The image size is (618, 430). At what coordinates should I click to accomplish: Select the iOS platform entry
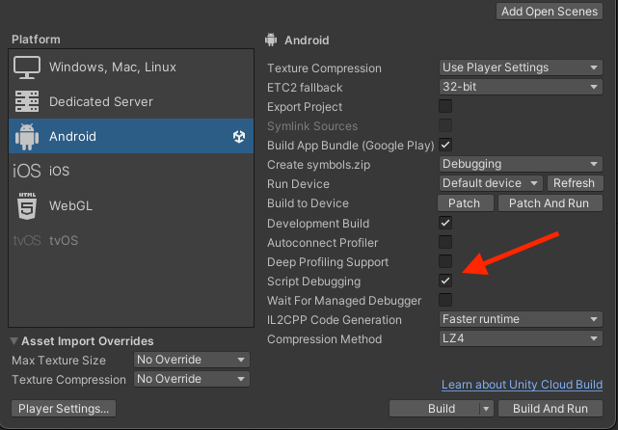click(131, 171)
